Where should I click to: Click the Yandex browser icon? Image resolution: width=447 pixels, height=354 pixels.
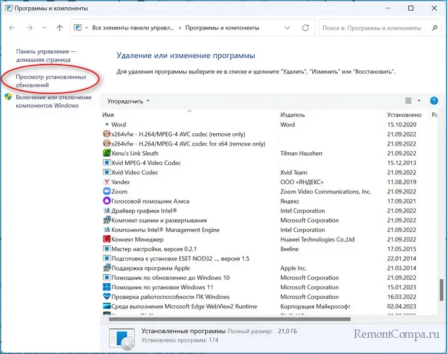click(x=107, y=182)
